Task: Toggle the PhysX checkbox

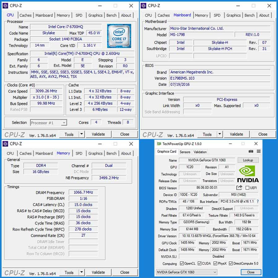Action: pos(215,263)
